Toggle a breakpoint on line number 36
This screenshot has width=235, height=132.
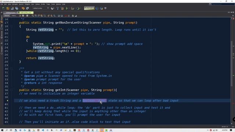pos(6,90)
